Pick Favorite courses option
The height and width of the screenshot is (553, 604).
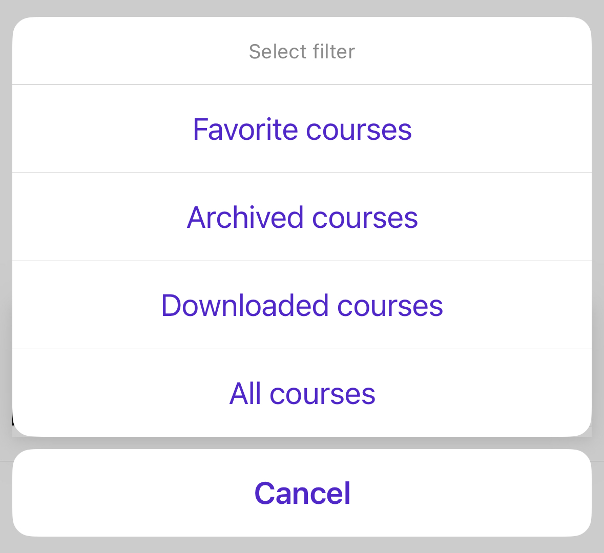[x=302, y=129]
